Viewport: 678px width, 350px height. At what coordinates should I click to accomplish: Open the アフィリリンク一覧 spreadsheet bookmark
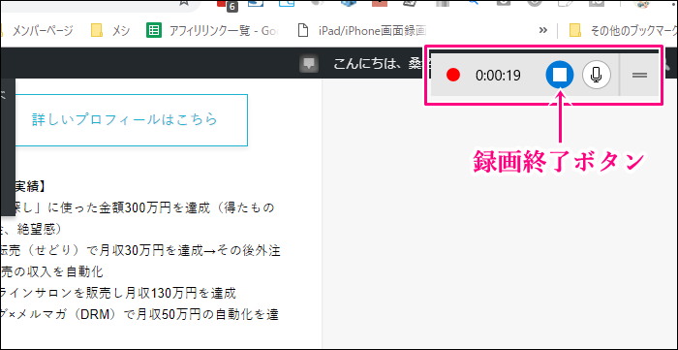[x=212, y=30]
